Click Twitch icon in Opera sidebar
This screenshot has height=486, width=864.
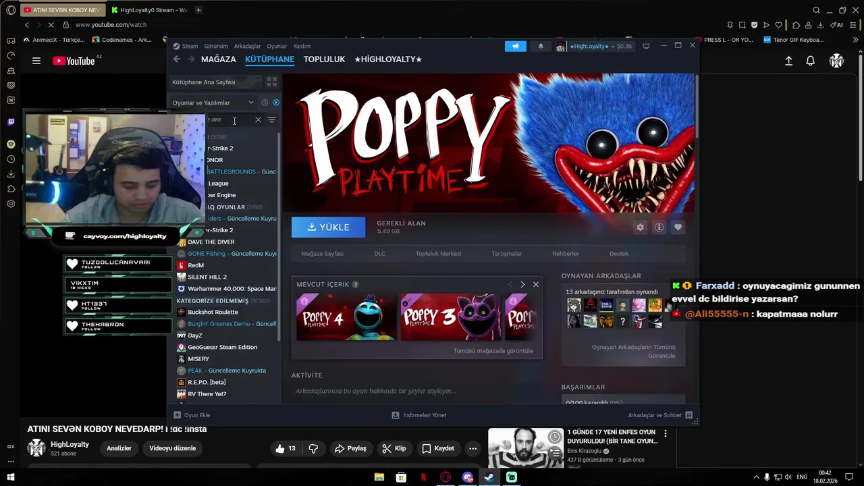[11, 122]
